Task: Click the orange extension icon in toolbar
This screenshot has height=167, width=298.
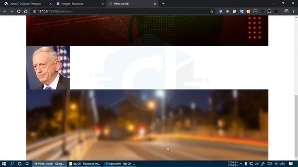Action: tap(248, 11)
